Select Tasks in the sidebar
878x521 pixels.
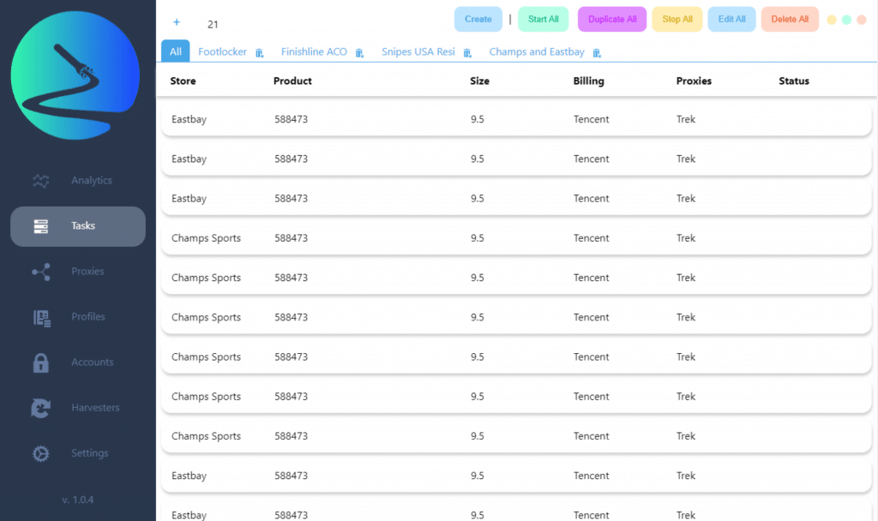tap(78, 226)
